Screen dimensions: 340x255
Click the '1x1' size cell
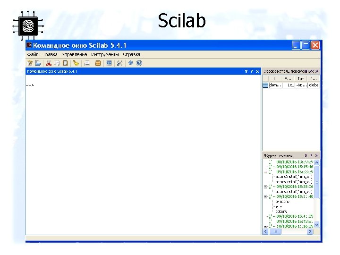289,85
